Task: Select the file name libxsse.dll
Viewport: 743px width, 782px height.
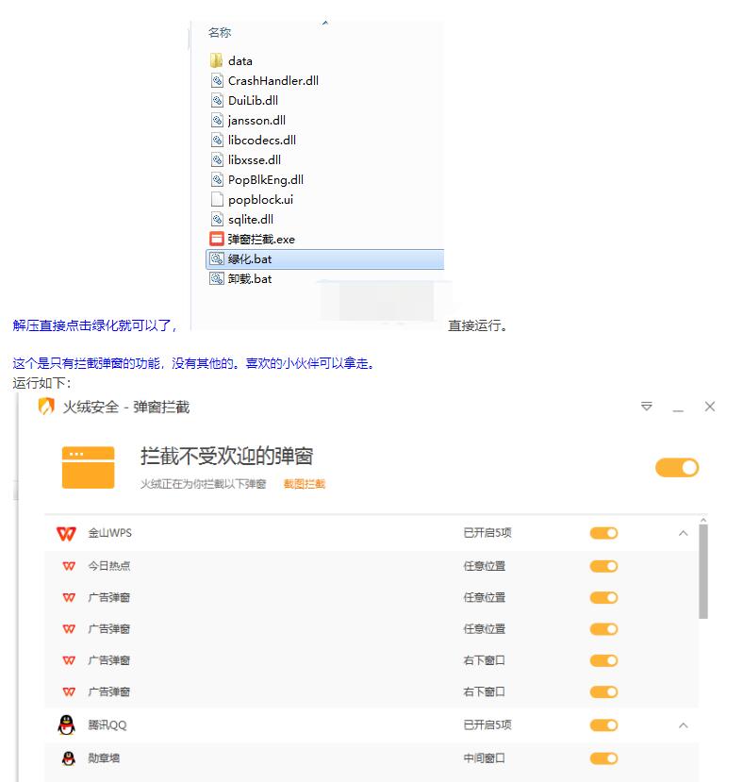Action: pos(255,160)
